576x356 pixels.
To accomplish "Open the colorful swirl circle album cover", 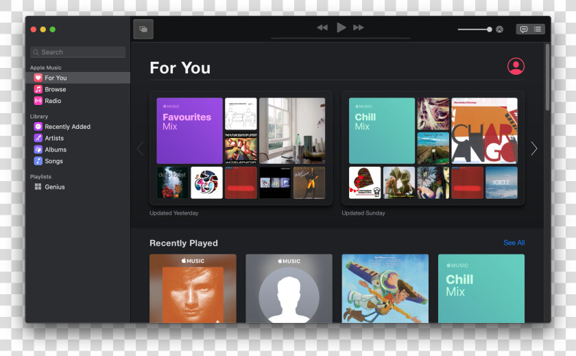I will [x=206, y=182].
